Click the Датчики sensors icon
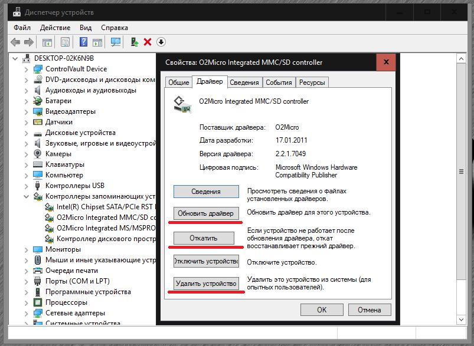 (38, 122)
